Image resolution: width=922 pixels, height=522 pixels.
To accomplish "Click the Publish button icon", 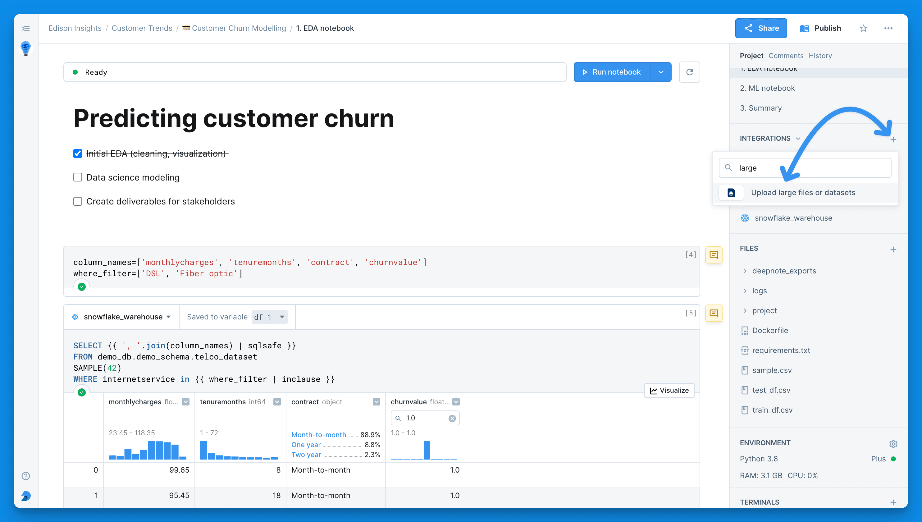I will [804, 28].
